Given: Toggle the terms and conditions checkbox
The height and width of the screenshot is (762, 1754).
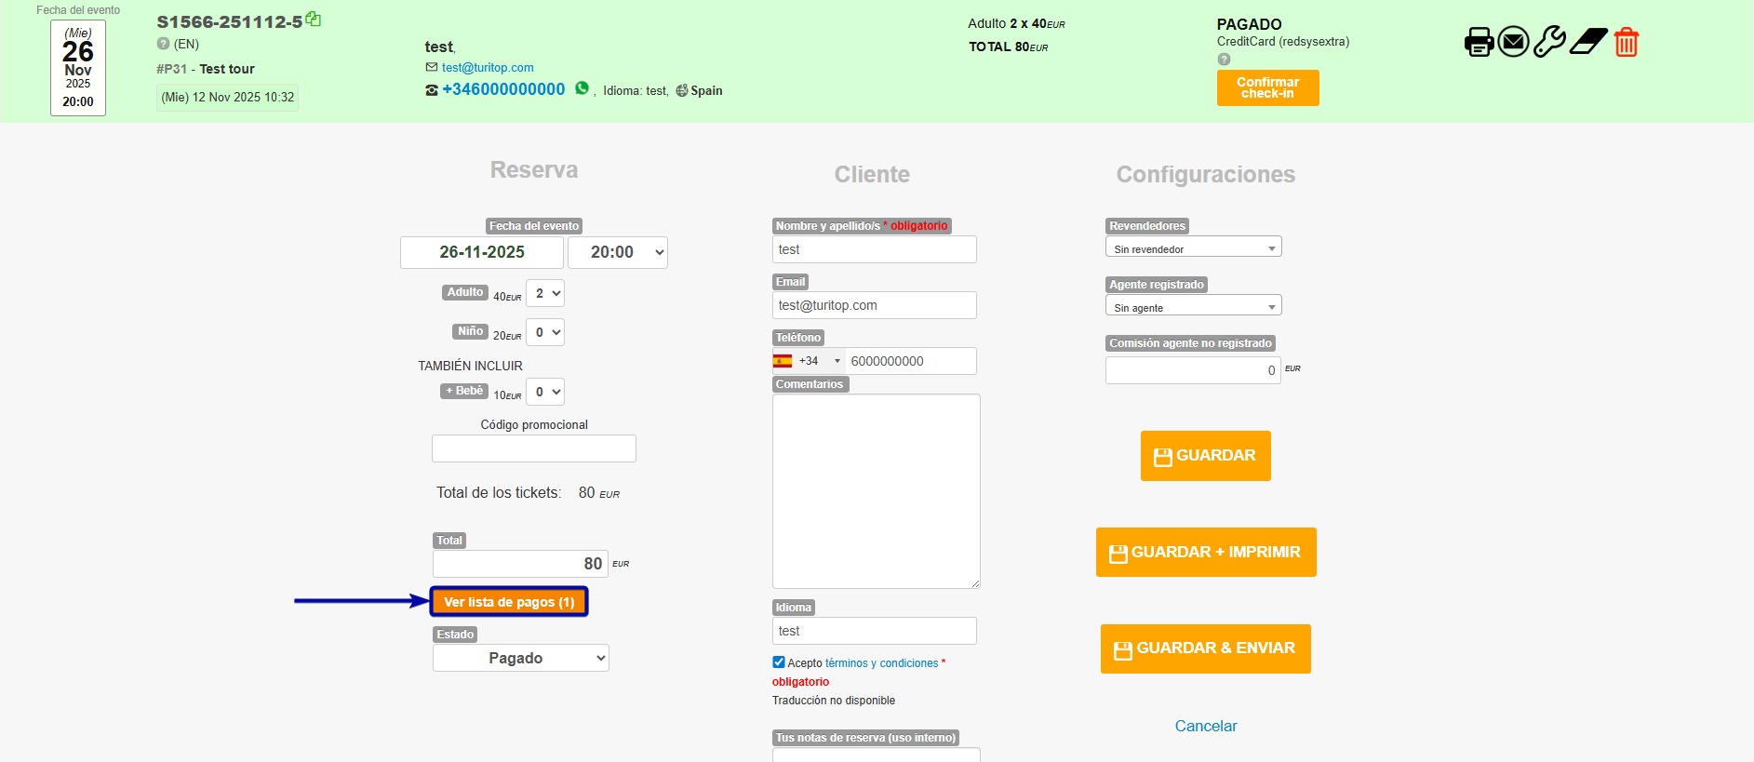Looking at the screenshot, I should click(x=779, y=662).
